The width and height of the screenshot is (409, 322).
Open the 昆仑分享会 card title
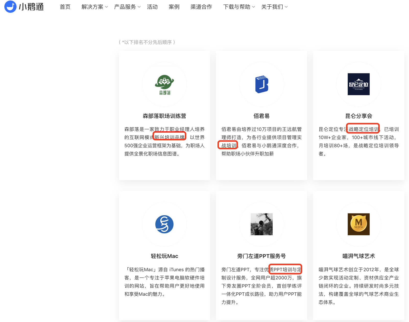[x=359, y=116]
